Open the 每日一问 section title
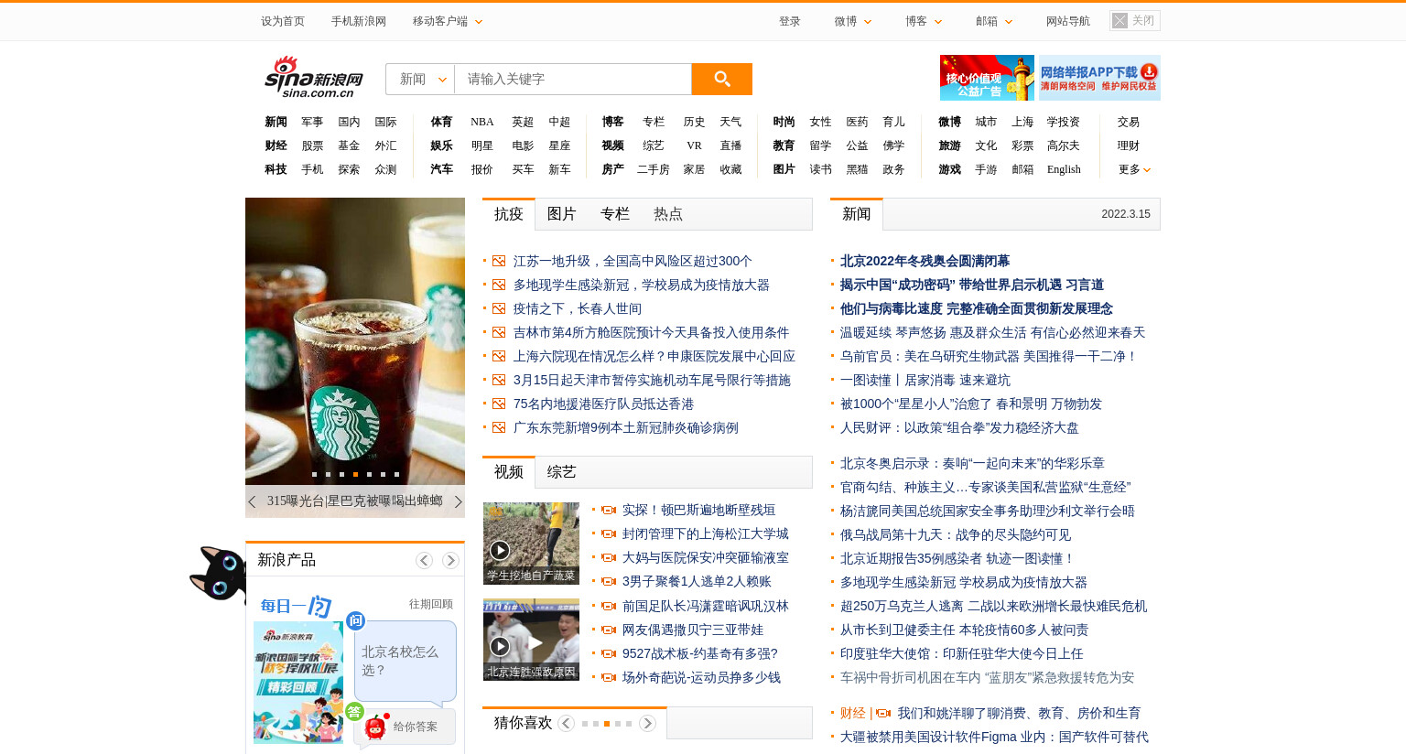The image size is (1406, 754). (x=296, y=605)
